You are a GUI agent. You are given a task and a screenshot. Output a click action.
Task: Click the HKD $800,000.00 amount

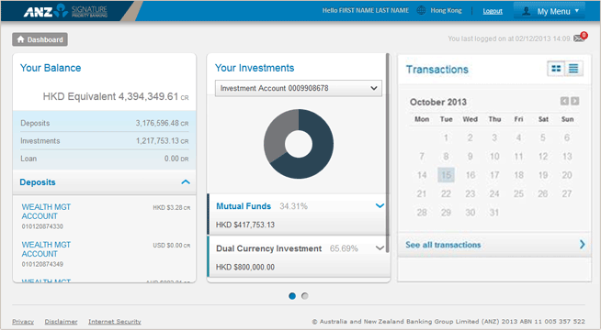tap(245, 267)
